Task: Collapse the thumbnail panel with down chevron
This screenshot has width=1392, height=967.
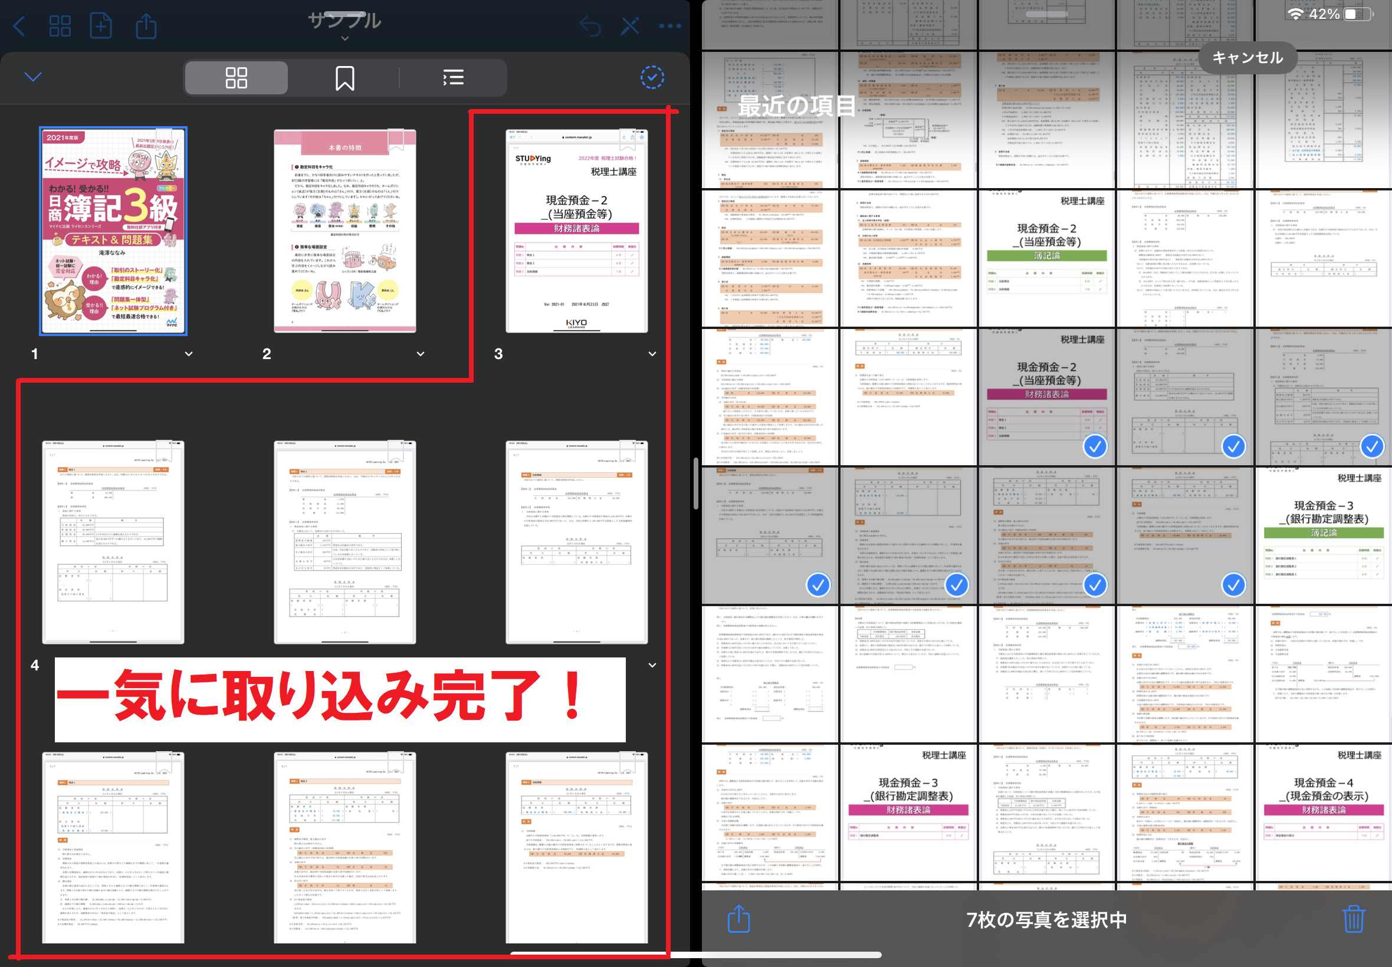Action: [32, 77]
